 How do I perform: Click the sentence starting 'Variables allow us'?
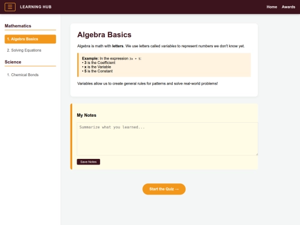pos(148,83)
